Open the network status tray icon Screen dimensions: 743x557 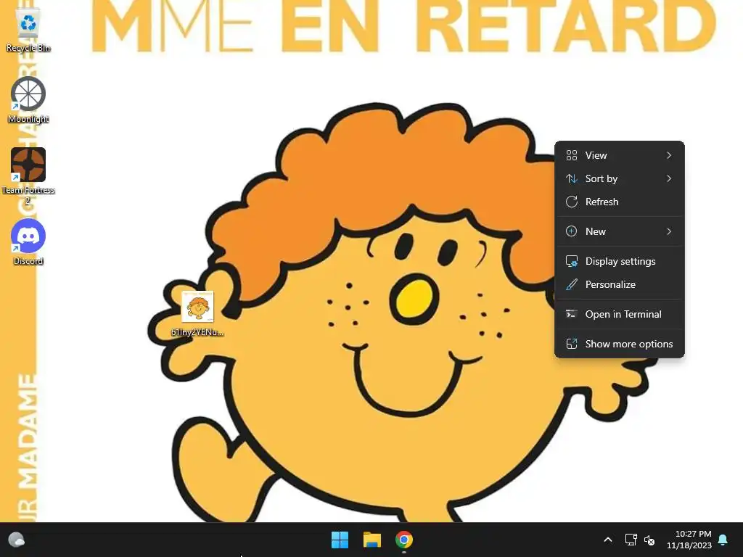click(x=631, y=540)
